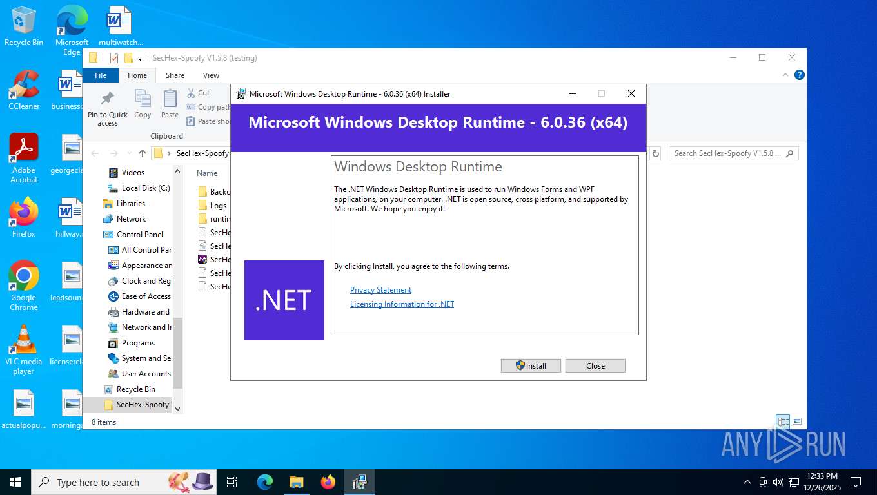Click the installer icon on the taskbar

tap(359, 482)
